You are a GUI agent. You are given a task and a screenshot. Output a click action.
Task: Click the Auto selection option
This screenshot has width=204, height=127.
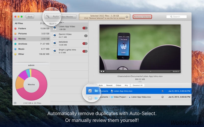(x=101, y=85)
